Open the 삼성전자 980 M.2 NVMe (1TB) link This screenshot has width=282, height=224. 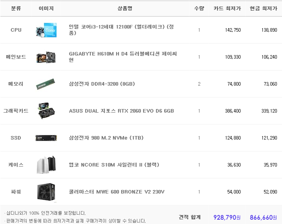click(106, 138)
